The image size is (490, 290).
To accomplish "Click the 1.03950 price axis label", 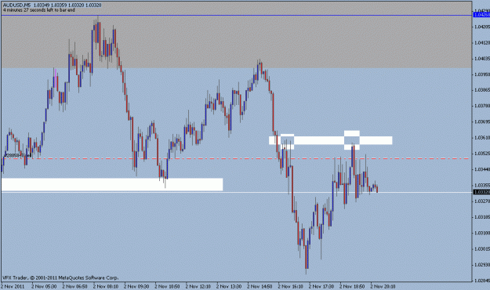I will pyautogui.click(x=482, y=74).
